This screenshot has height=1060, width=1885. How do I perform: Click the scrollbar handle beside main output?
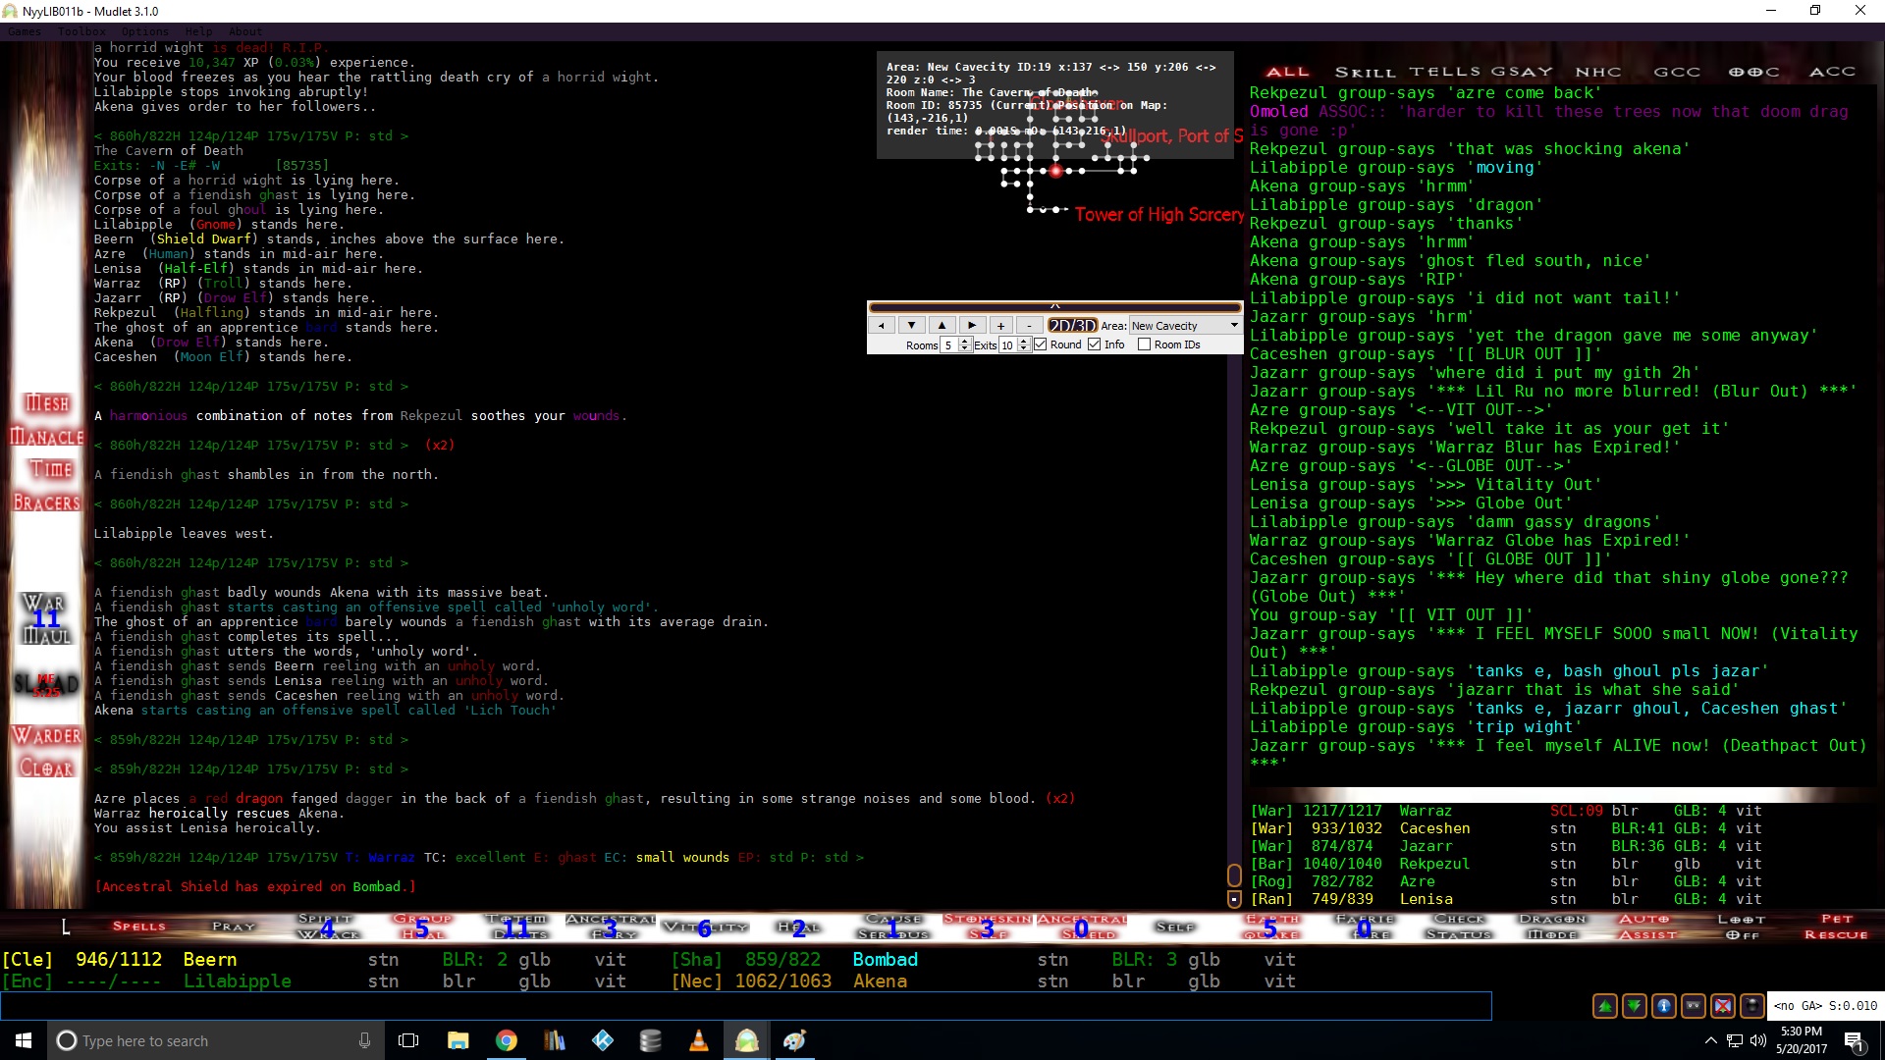[1234, 874]
